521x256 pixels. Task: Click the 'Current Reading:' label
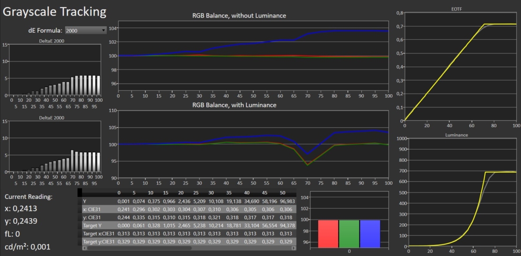point(28,196)
